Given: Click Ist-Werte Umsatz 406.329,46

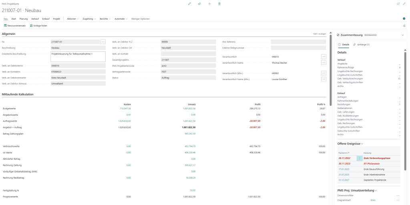Looking at the screenshot, I should coord(190,153).
